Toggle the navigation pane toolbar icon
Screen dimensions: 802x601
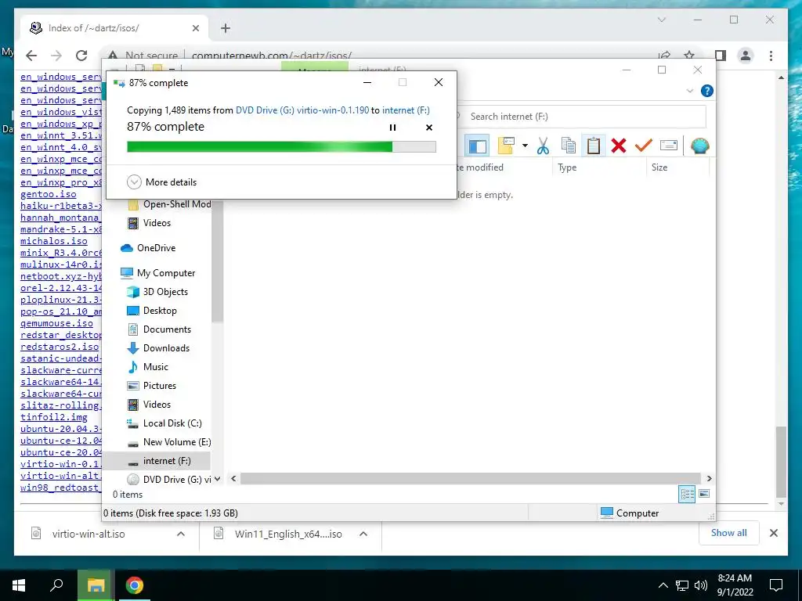[477, 146]
